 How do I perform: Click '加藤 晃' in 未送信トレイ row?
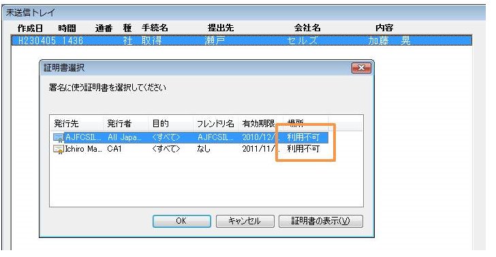coord(389,41)
